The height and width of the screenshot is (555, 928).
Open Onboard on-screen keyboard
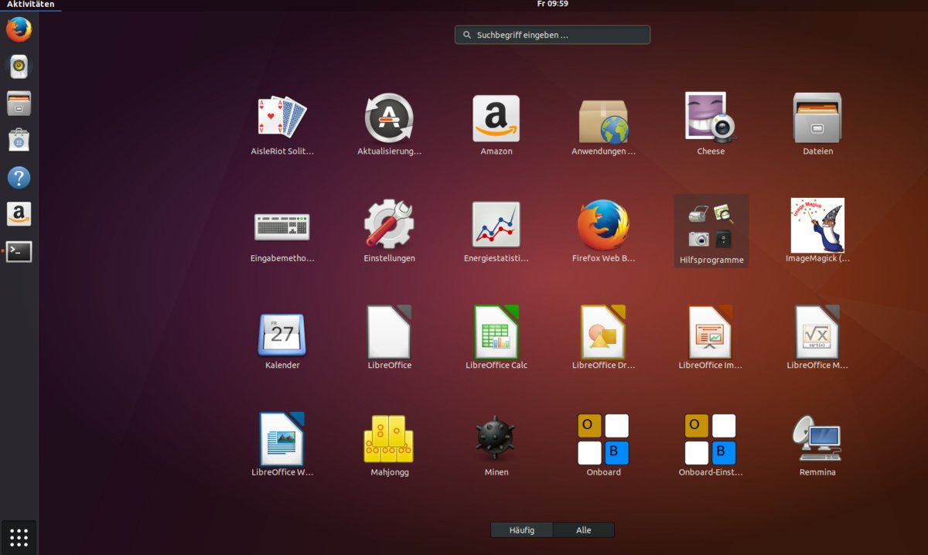pyautogui.click(x=603, y=444)
